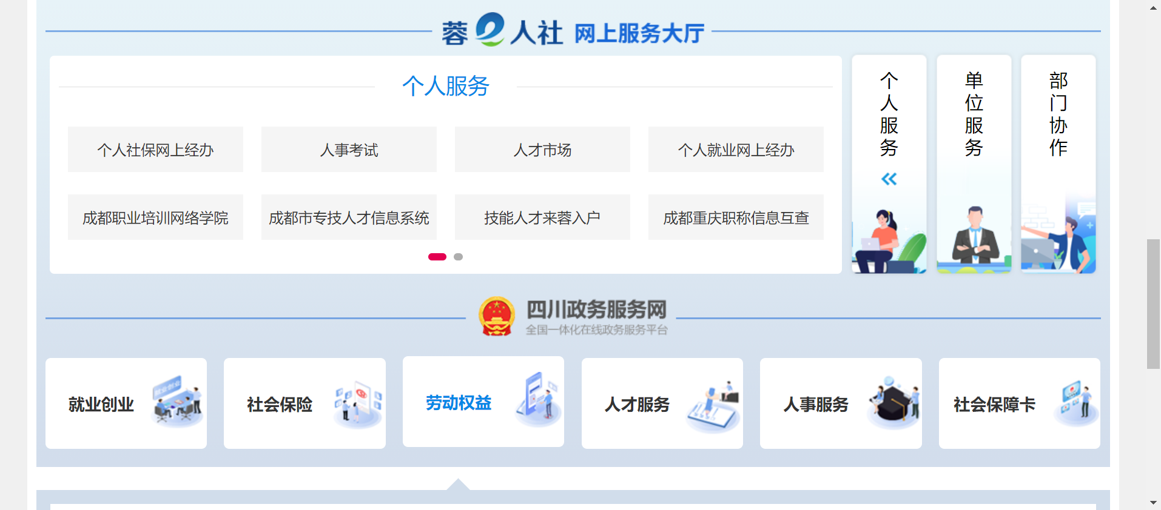Click the scrollbar up arrow
The image size is (1161, 510).
coord(1153,8)
